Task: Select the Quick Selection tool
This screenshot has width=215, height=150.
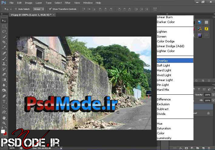Action: click(x=4, y=37)
